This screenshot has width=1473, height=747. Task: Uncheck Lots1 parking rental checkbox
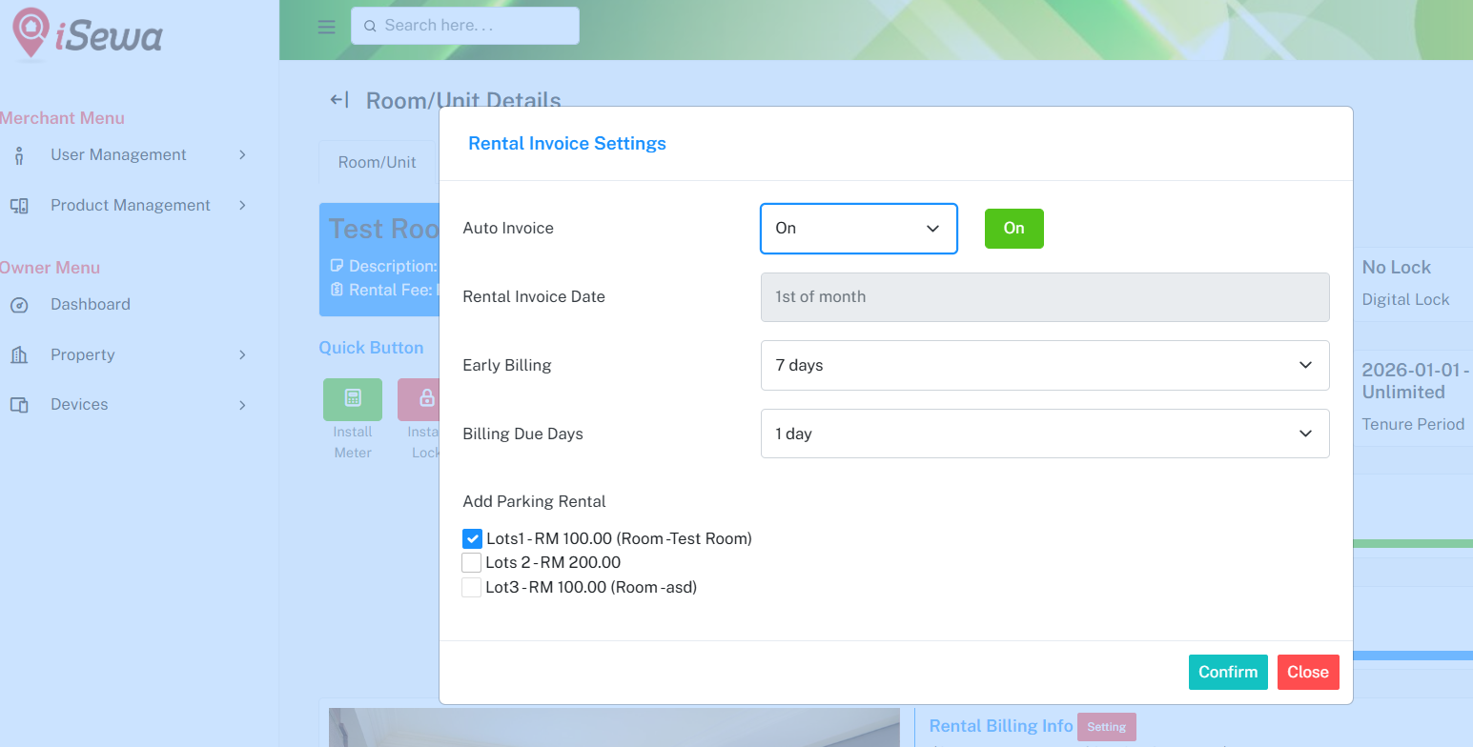click(x=472, y=539)
